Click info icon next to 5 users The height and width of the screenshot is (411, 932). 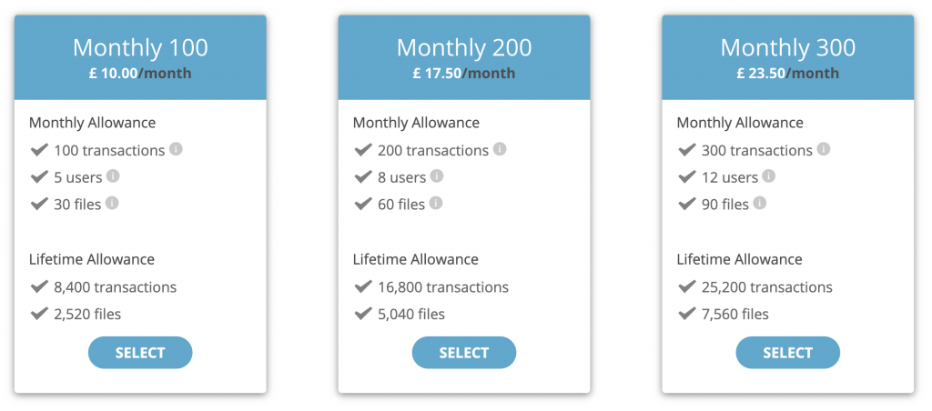[x=112, y=175]
